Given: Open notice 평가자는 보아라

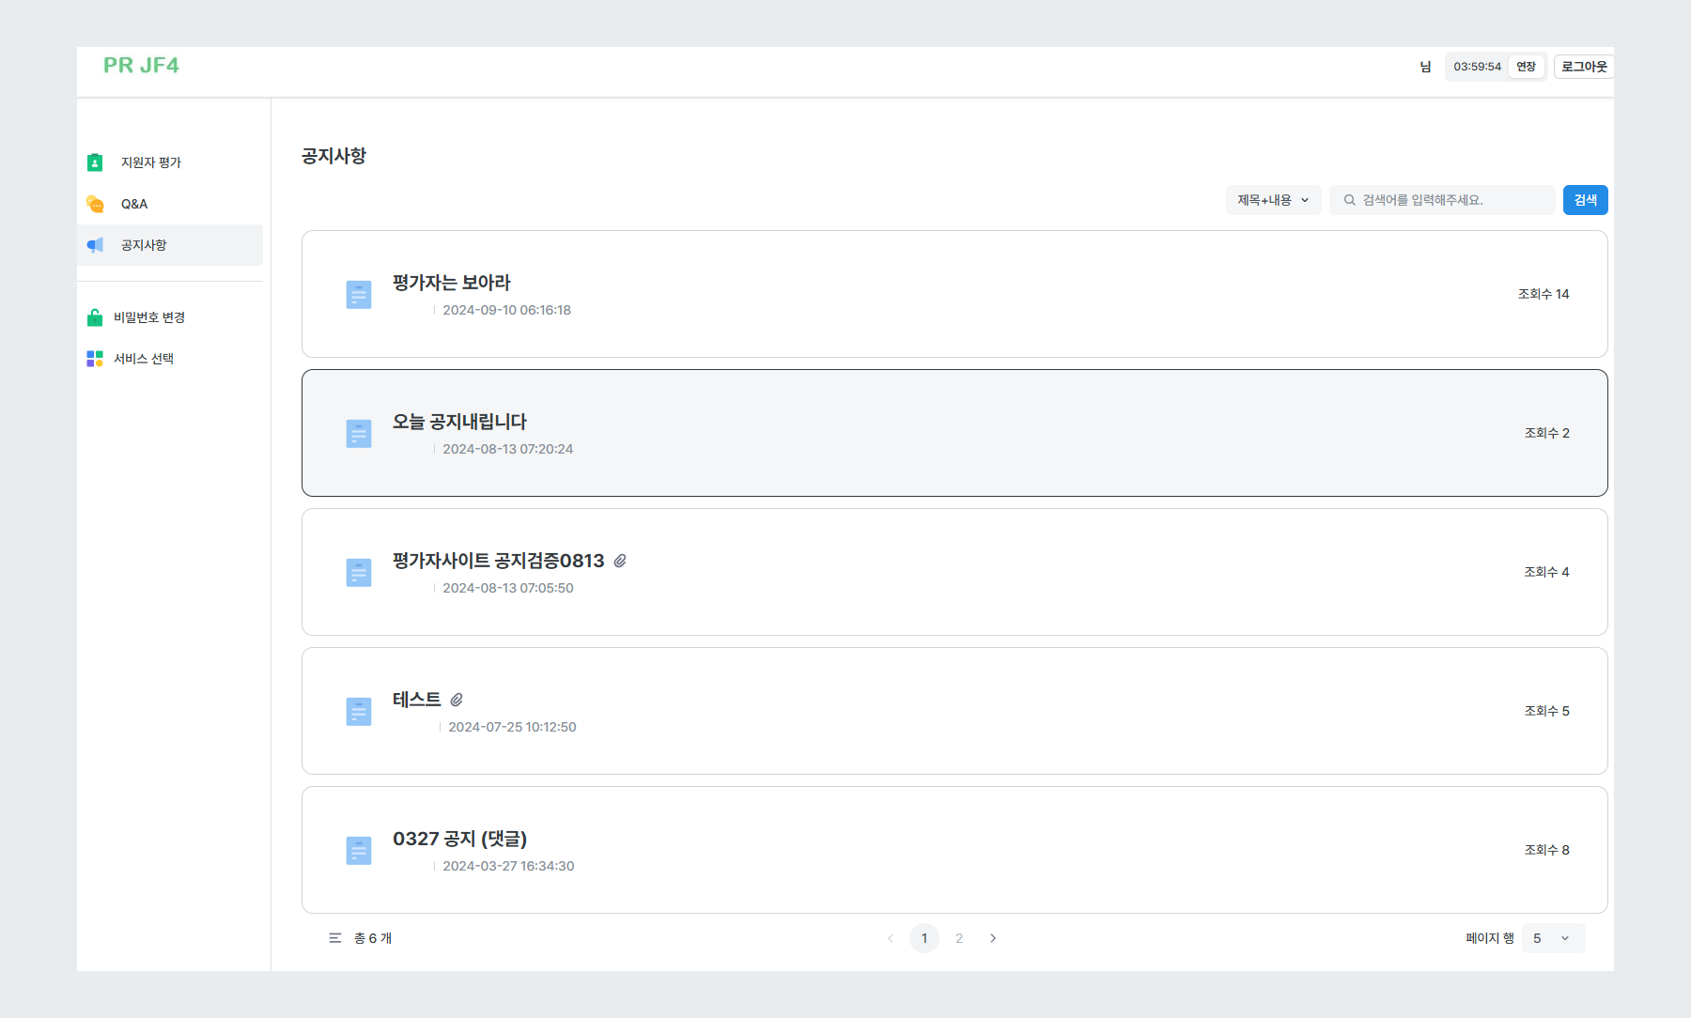Looking at the screenshot, I should [954, 294].
